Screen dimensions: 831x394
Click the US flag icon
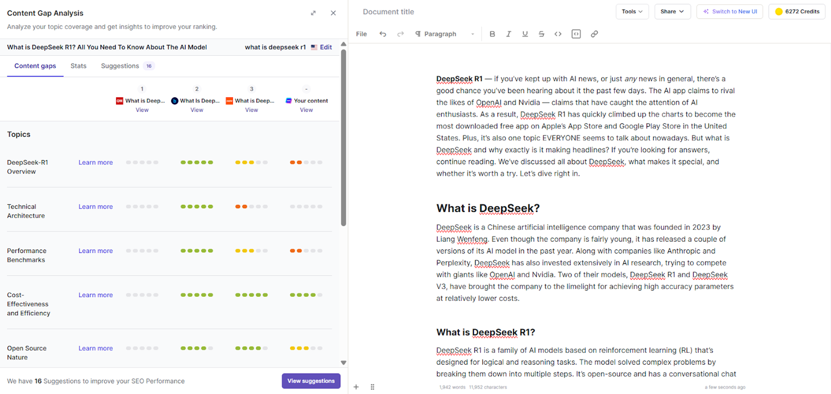(314, 47)
